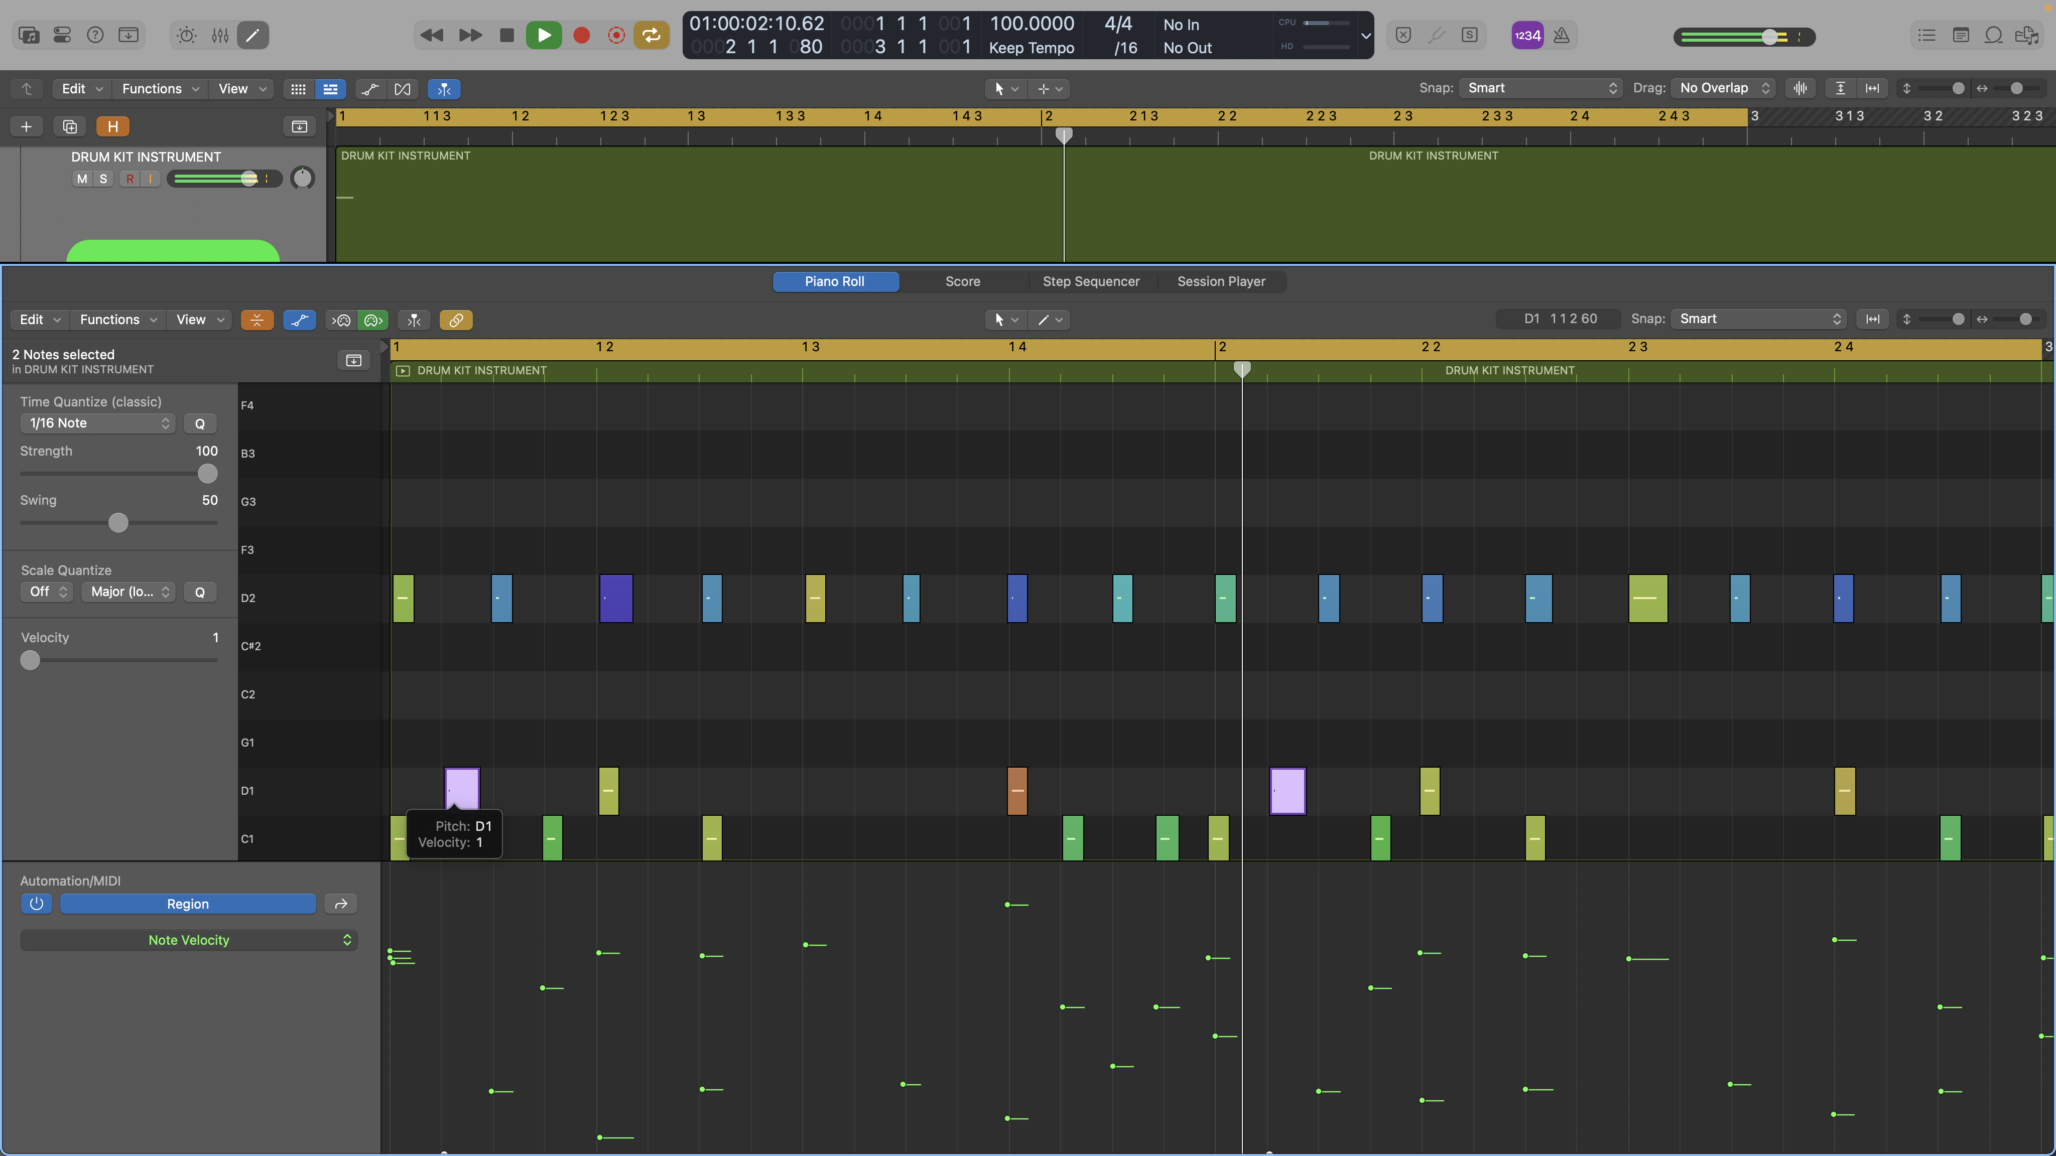Open Piano Roll left-click pointer tool menu

pos(1005,320)
